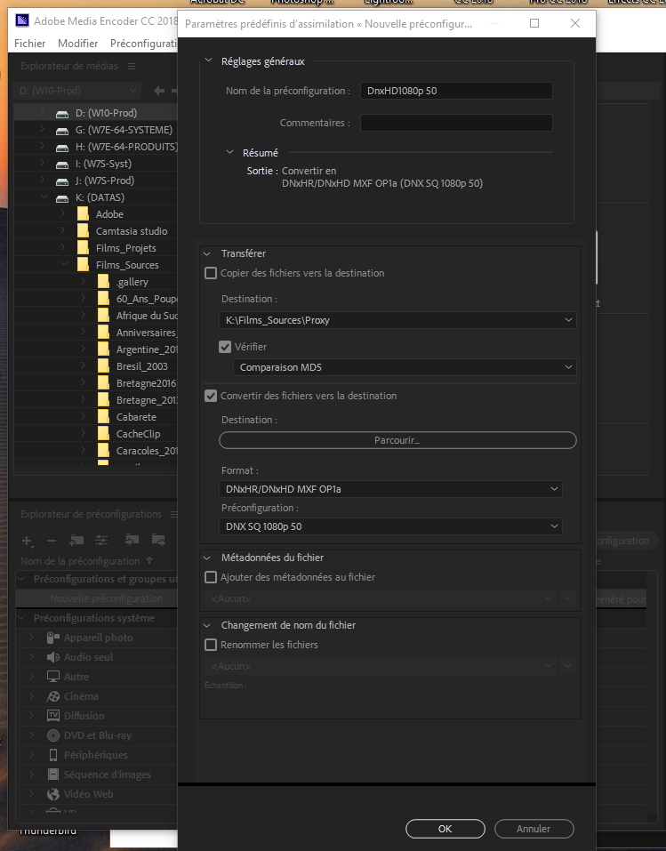Click the Vidéo Web globe icon
666x851 pixels.
tap(53, 794)
